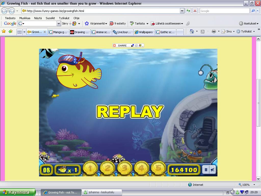Open johanna - keskustelu taskbar window

[102, 192]
